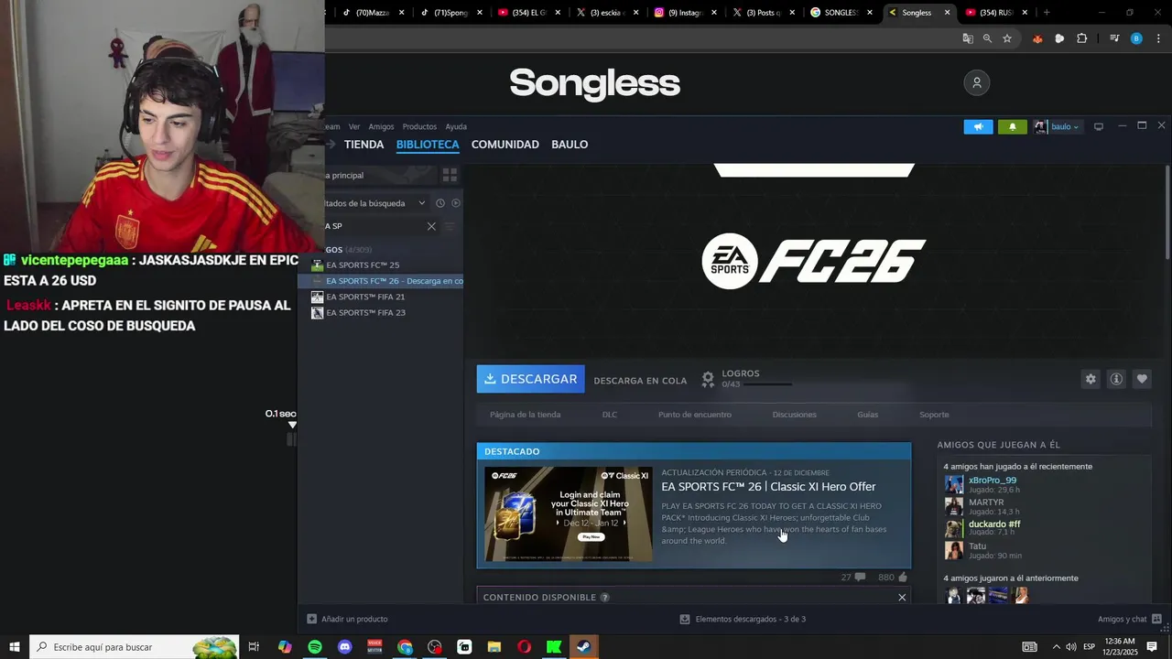This screenshot has height=659, width=1172.
Task: Click Windows taskbar search box
Action: [x=135, y=647]
